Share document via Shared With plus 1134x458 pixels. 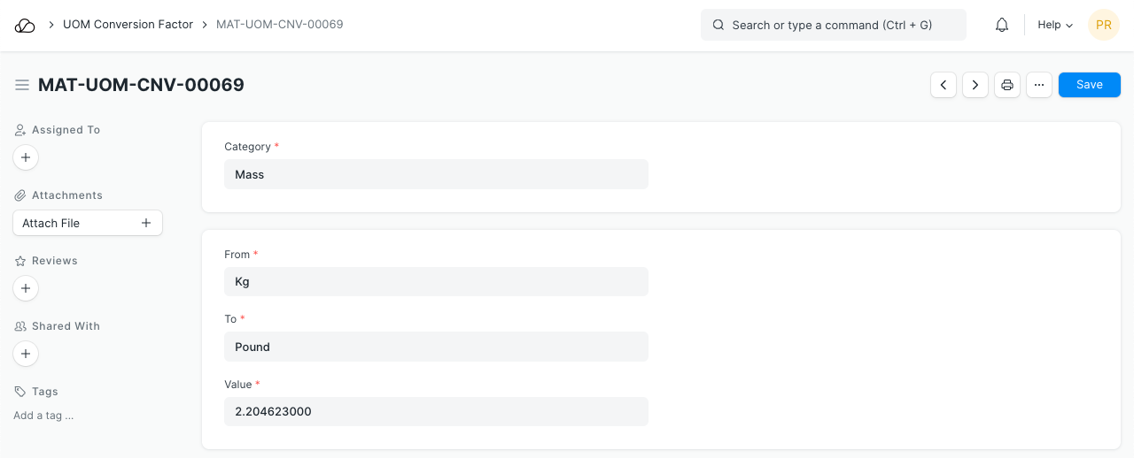pyautogui.click(x=26, y=354)
